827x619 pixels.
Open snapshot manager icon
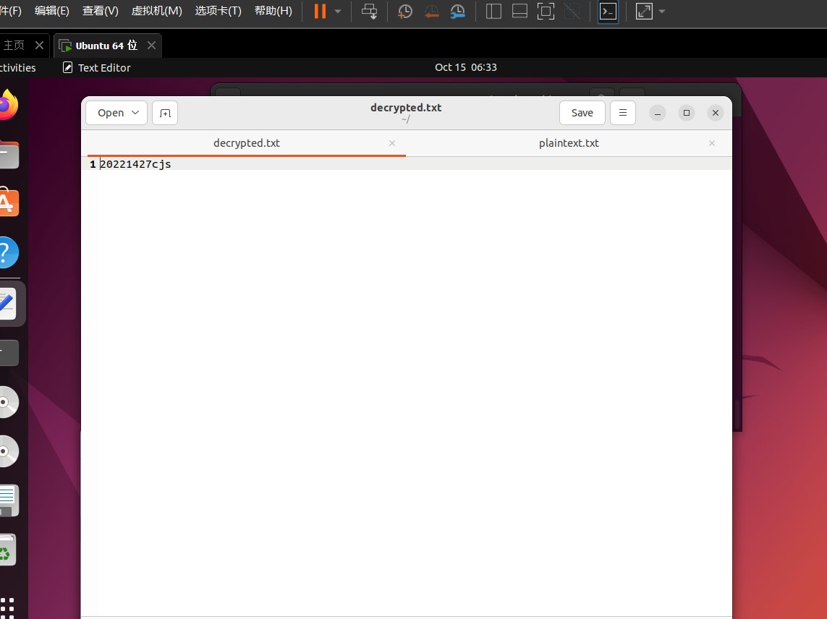pyautogui.click(x=457, y=11)
